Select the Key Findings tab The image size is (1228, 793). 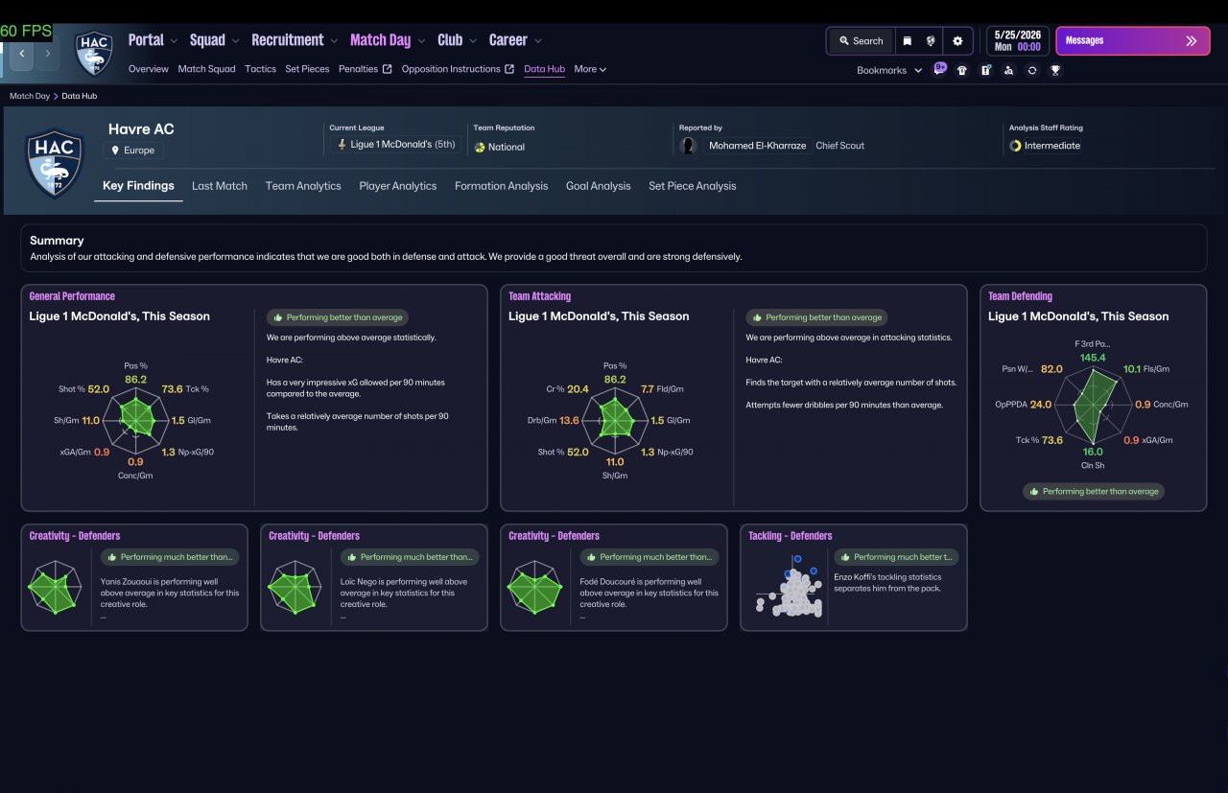138,186
